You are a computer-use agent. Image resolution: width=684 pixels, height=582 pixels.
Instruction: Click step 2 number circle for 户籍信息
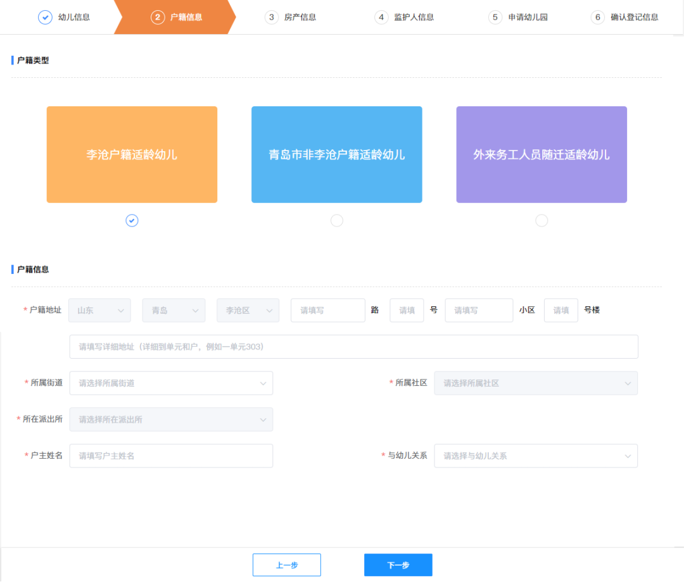pos(158,17)
